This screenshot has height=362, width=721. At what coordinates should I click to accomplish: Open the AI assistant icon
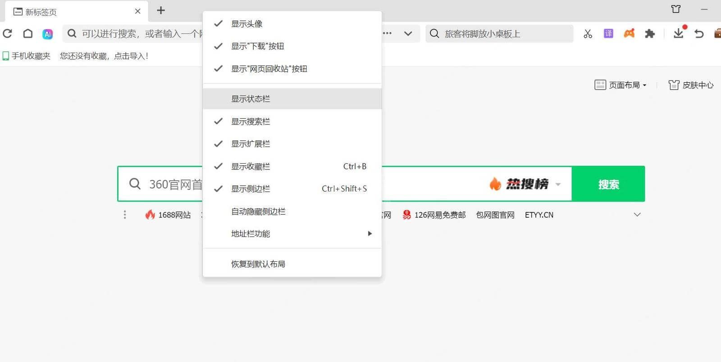coord(47,34)
